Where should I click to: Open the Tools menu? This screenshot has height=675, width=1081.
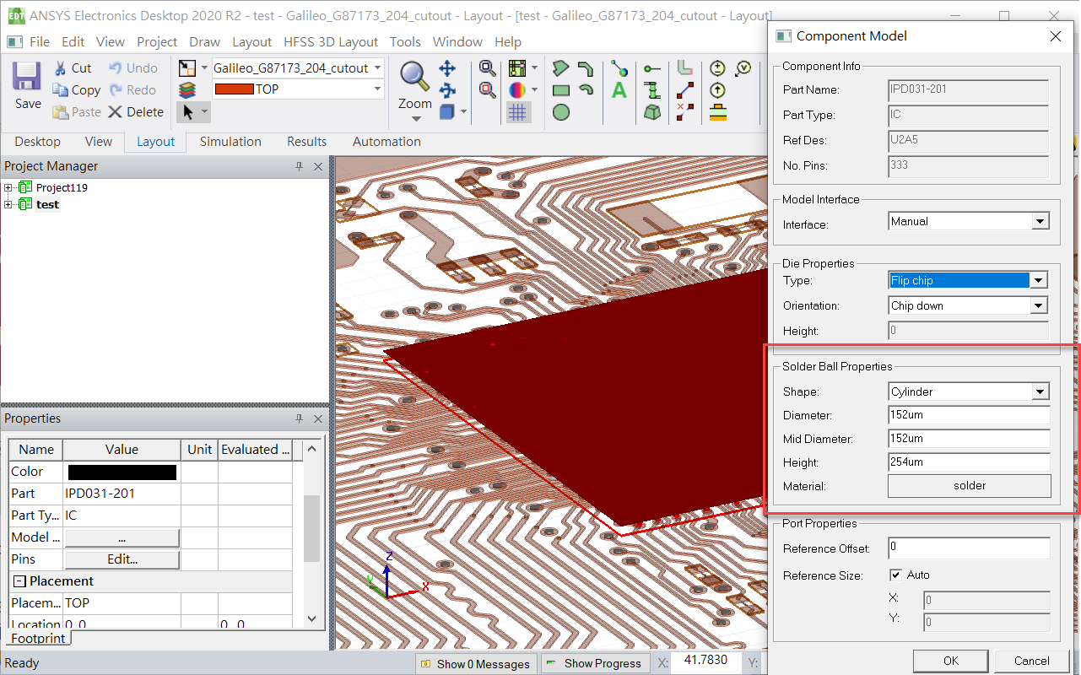point(405,41)
